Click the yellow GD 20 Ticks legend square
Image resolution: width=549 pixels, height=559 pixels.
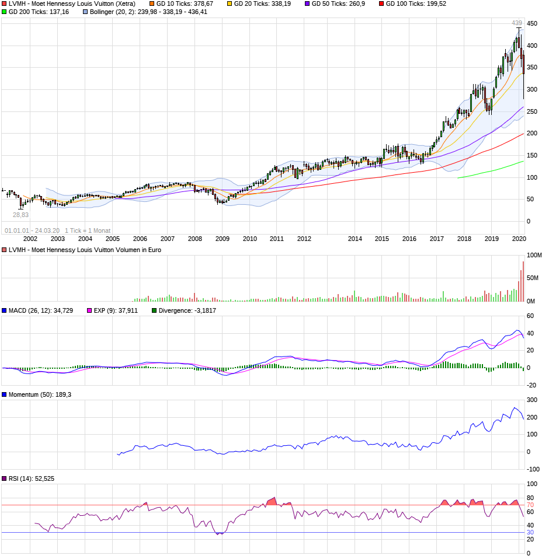click(230, 4)
